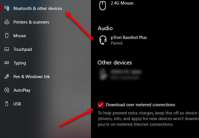The height and width of the screenshot is (138, 199).
Task: Click the printer icon in sidebar
Action: (7, 22)
